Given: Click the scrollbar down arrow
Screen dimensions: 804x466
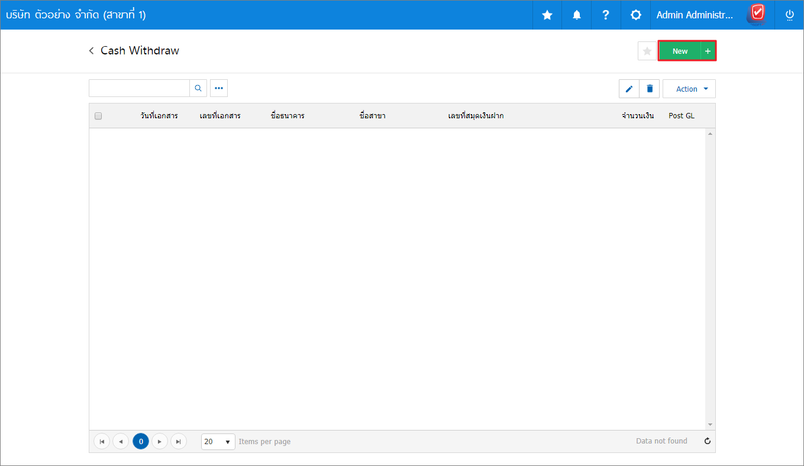Looking at the screenshot, I should (x=711, y=425).
